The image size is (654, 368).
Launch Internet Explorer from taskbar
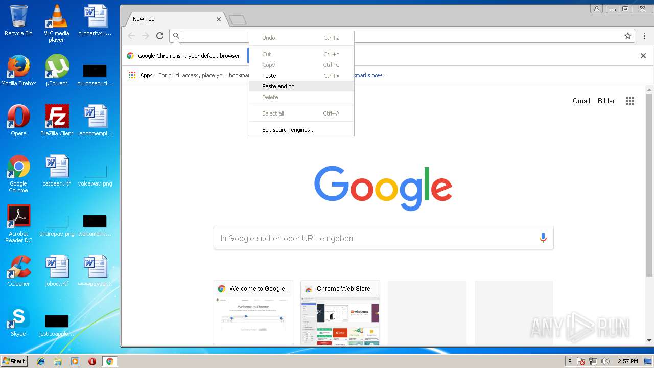pos(41,361)
